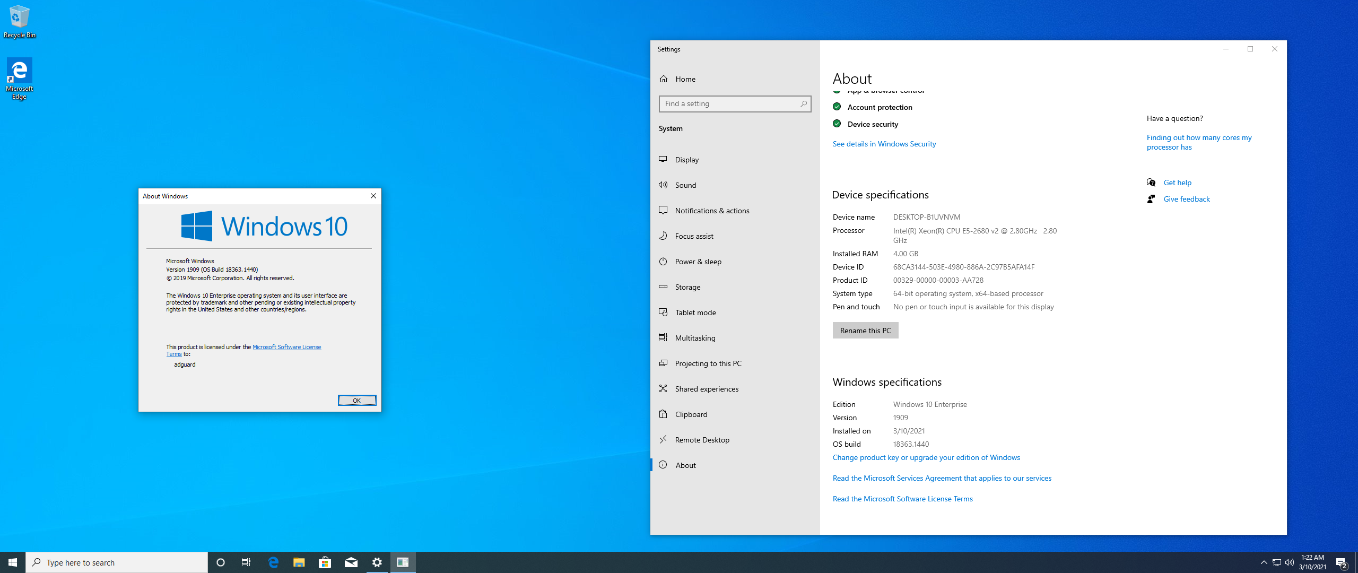1358x573 pixels.
Task: Open Notifications & actions icon
Action: (x=663, y=210)
